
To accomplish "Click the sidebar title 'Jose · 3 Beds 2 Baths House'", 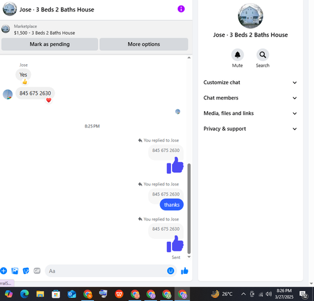I will [x=251, y=35].
